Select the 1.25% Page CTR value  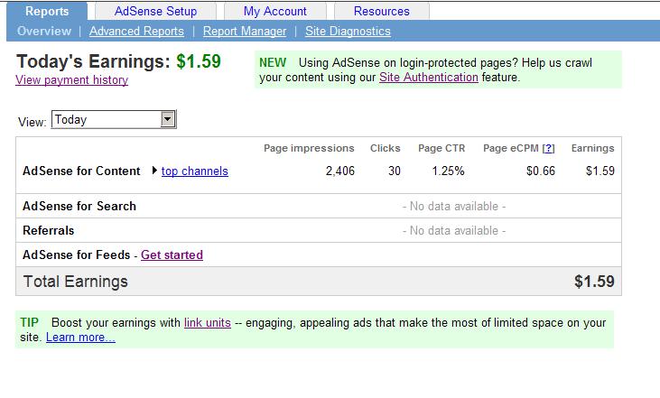[449, 171]
